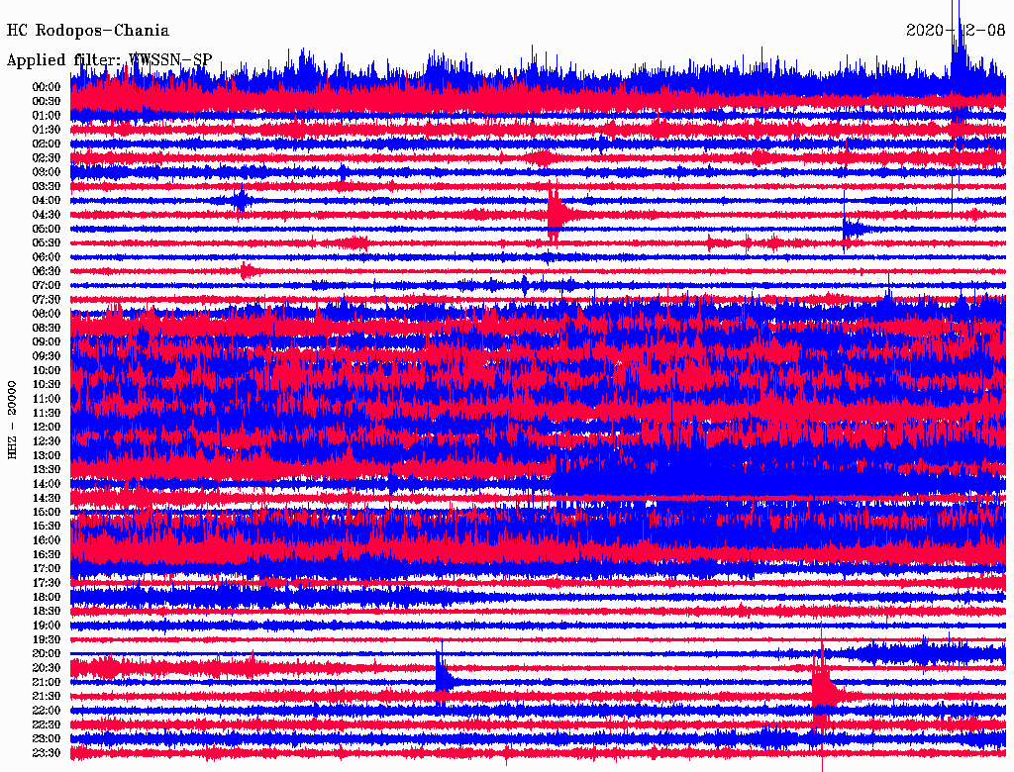Click the 14:00 time label
This screenshot has width=1014, height=772.
tap(46, 484)
